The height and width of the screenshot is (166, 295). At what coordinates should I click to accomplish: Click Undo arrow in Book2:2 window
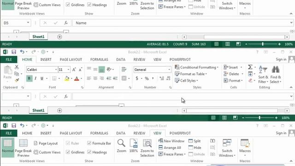pyautogui.click(x=22, y=52)
